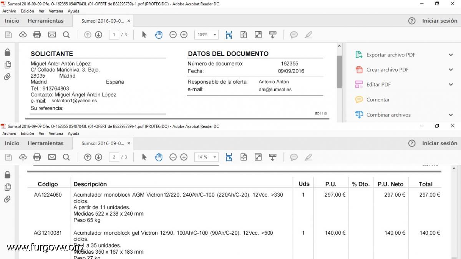The height and width of the screenshot is (259, 461).
Task: Click the security lock icon in the page 1 window sidebar
Action: (7, 52)
